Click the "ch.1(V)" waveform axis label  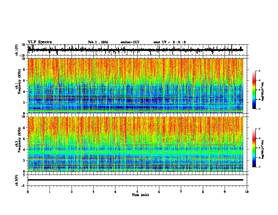coord(17,50)
